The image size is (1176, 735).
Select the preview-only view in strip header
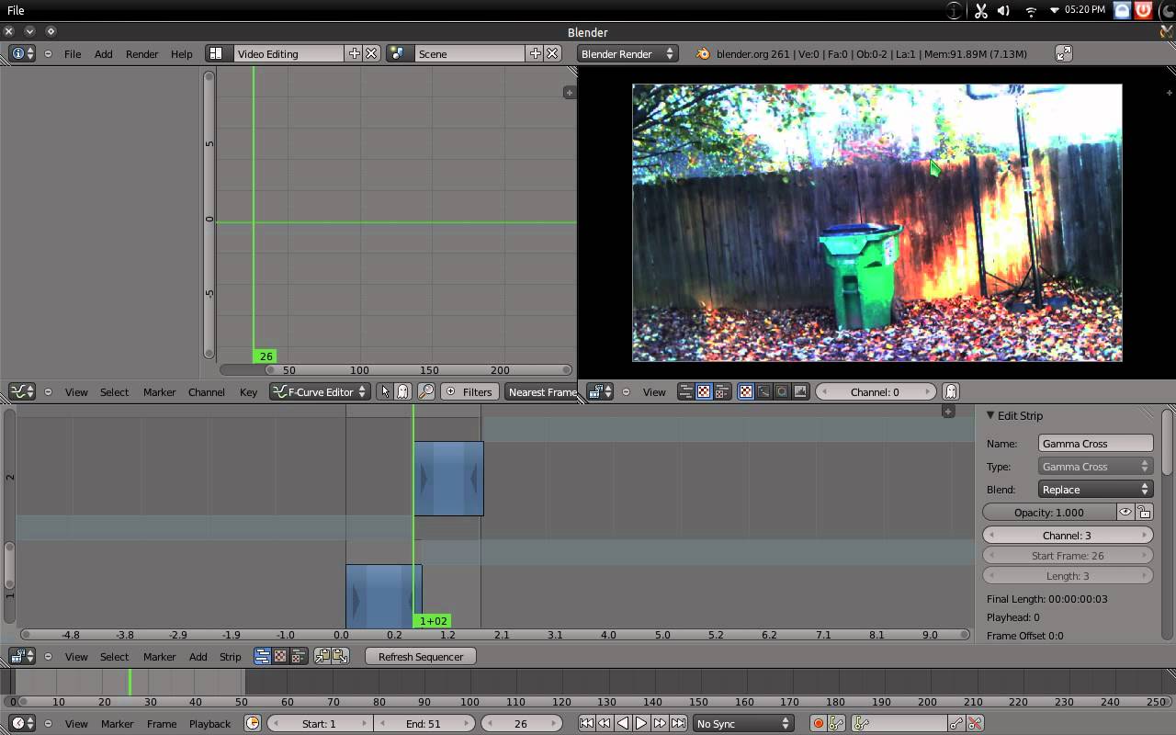pyautogui.click(x=280, y=656)
